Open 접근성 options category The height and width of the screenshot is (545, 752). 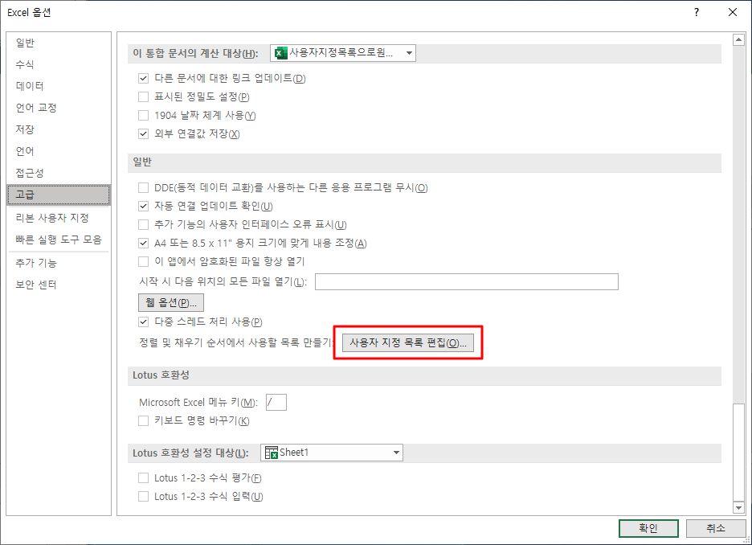coord(59,173)
